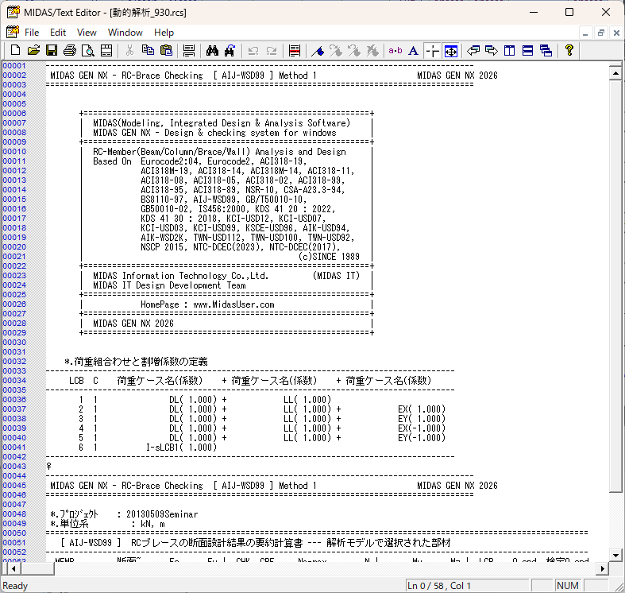Click the vertical scrollbar thumb
The image size is (625, 593).
pyautogui.click(x=615, y=285)
